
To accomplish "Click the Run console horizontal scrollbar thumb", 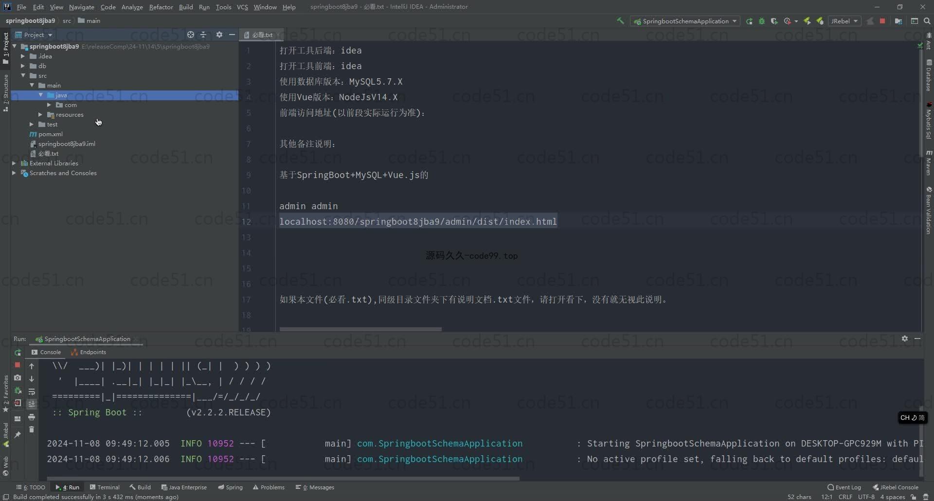I will [x=283, y=479].
